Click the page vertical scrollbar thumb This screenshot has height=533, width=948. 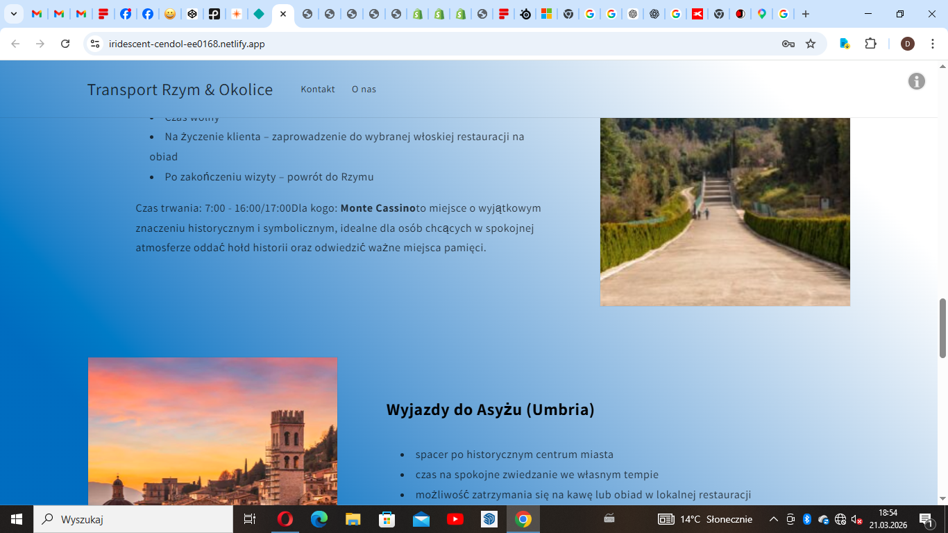pos(942,328)
